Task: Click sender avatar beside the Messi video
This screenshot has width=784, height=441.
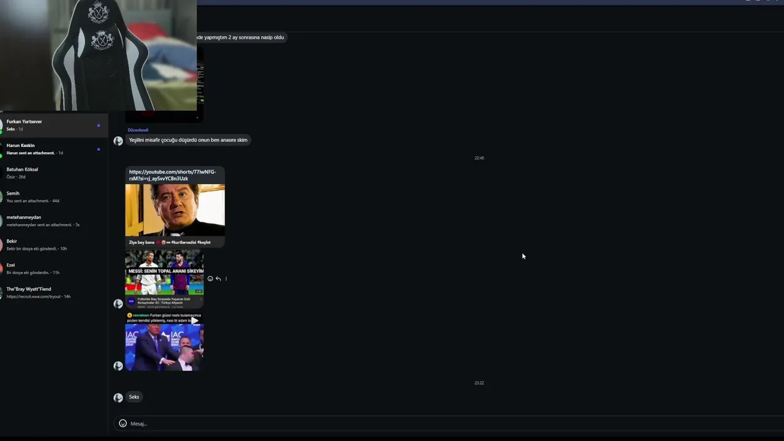Action: click(x=118, y=303)
